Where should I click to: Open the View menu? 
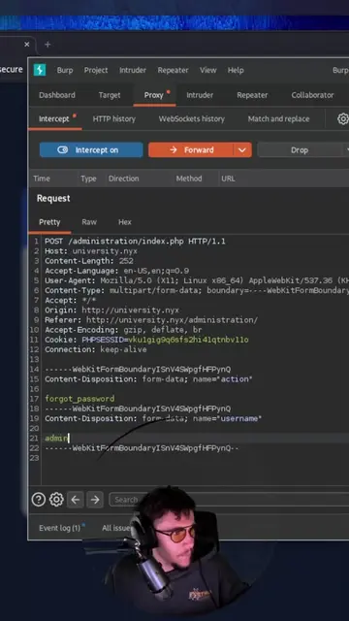(x=208, y=70)
